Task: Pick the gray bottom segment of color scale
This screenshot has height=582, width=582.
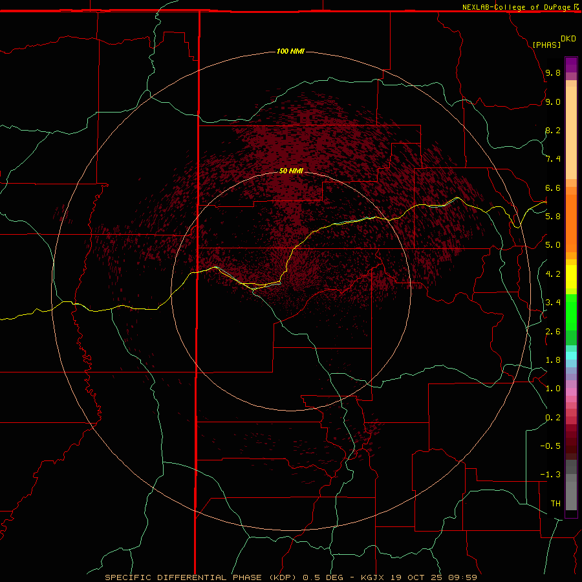Action: (x=571, y=496)
